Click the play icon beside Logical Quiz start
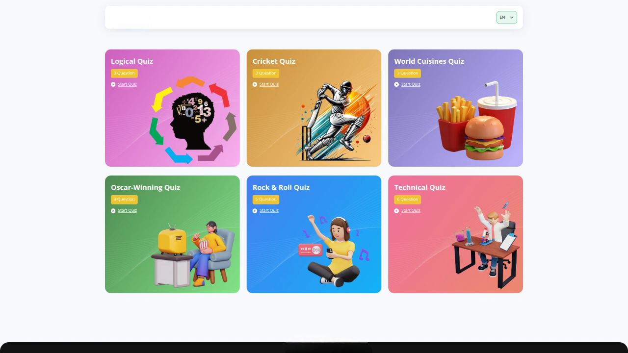Screen dimensions: 628x353 (113, 84)
